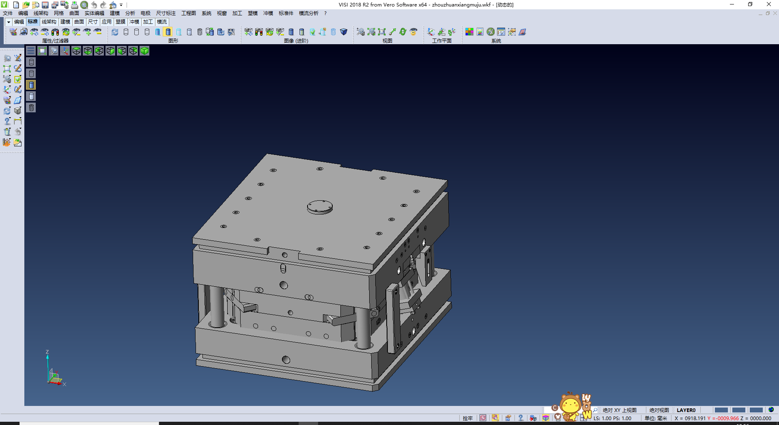
Task: Click the 绝对视图 status bar button
Action: [x=659, y=410]
